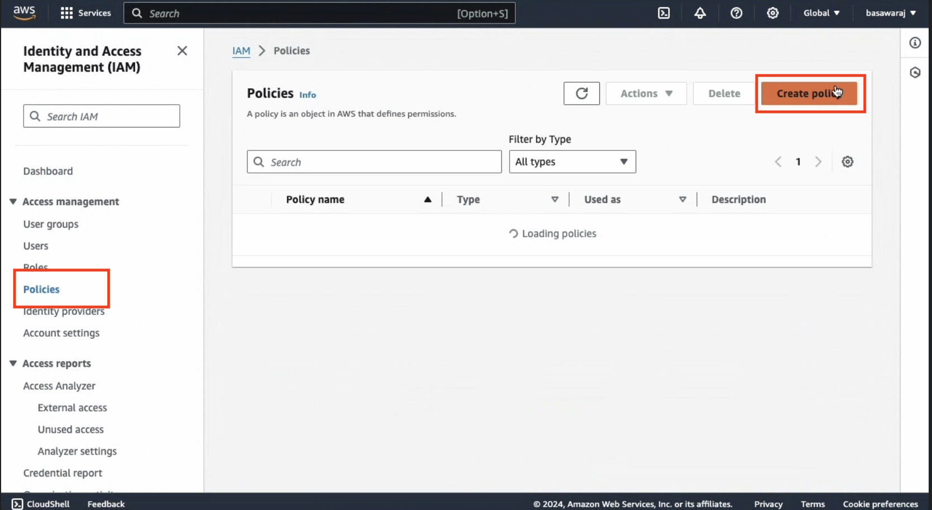Open Users in the sidebar
Screen dimensions: 932x510
click(x=35, y=246)
